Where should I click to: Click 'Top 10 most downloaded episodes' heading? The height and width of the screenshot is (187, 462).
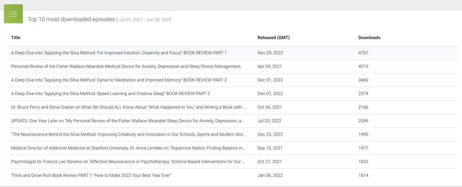click(71, 19)
